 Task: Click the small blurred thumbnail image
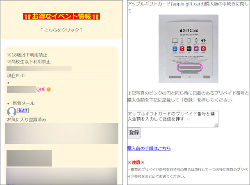tap(29, 158)
